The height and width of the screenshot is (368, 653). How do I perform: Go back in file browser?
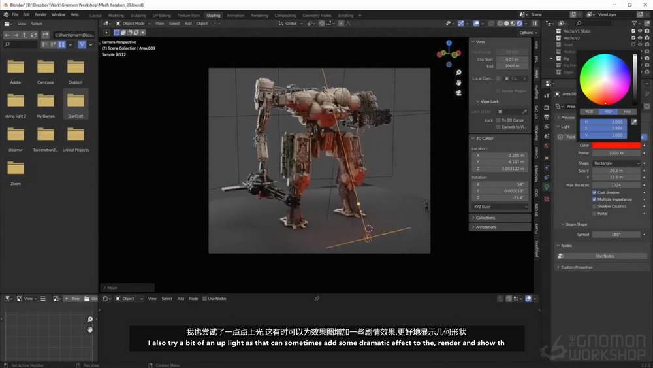coord(7,35)
